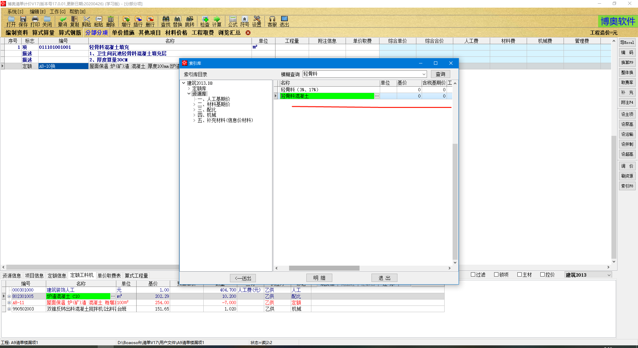Click the 设置 (Settings) tools icon
This screenshot has height=348, width=638.
click(x=257, y=22)
